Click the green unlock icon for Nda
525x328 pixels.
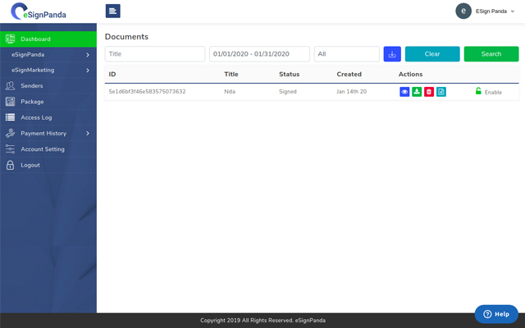[x=478, y=91]
